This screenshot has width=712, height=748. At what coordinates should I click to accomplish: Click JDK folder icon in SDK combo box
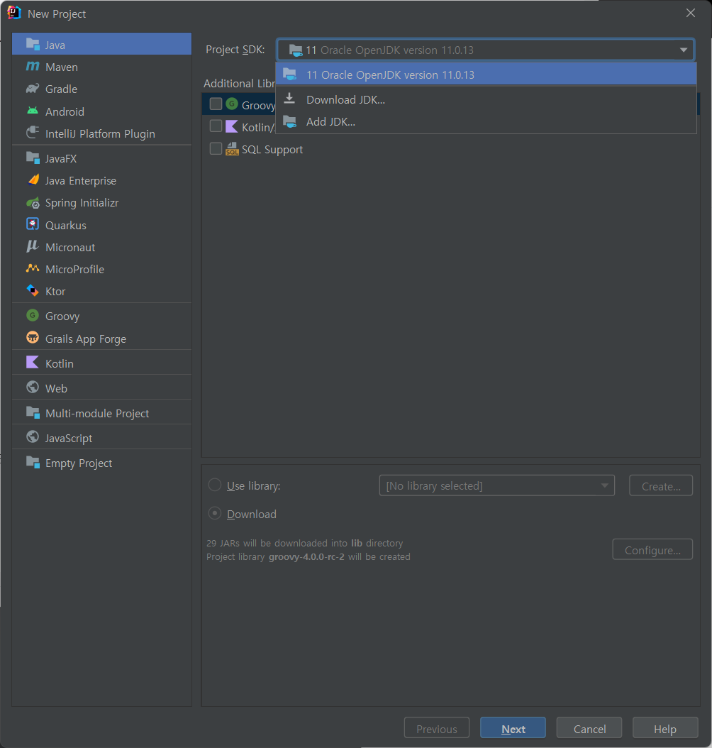point(296,50)
